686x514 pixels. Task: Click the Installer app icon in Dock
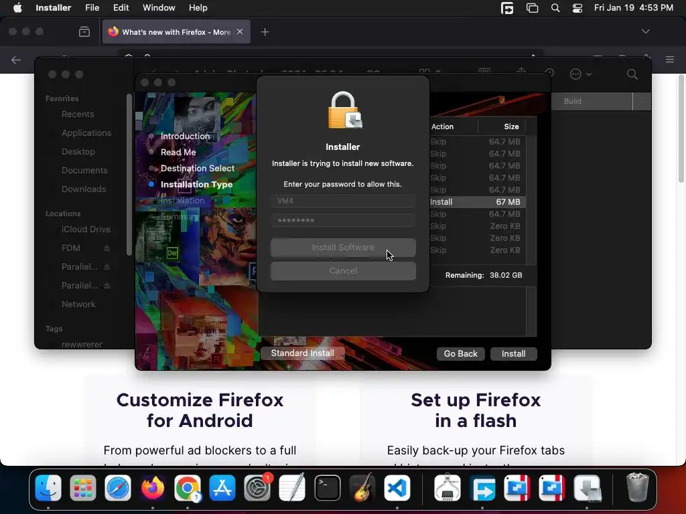coord(587,488)
